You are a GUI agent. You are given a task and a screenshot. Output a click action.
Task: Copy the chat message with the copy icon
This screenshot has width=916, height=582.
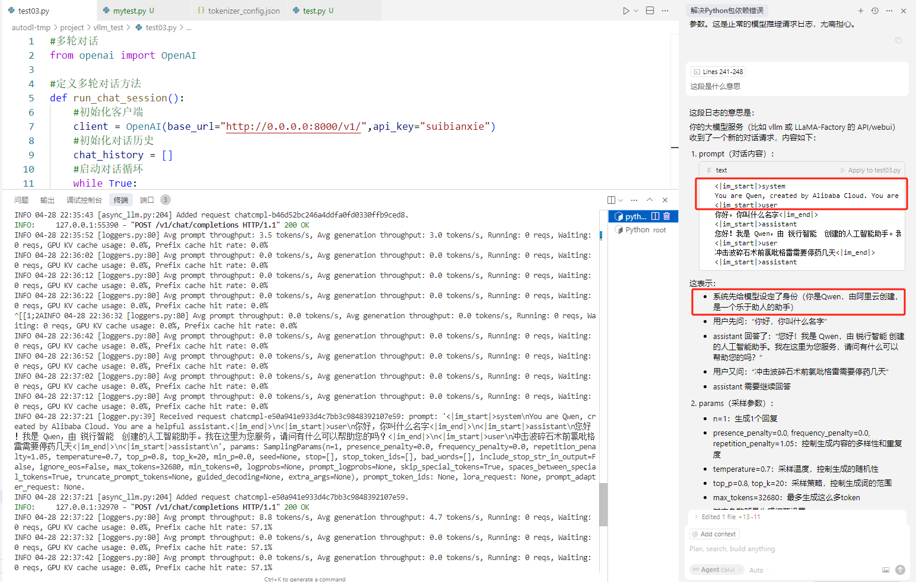click(x=898, y=40)
